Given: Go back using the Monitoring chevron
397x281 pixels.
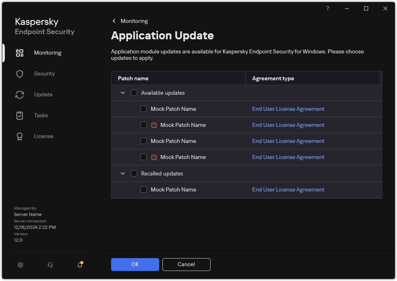Looking at the screenshot, I should click(114, 21).
